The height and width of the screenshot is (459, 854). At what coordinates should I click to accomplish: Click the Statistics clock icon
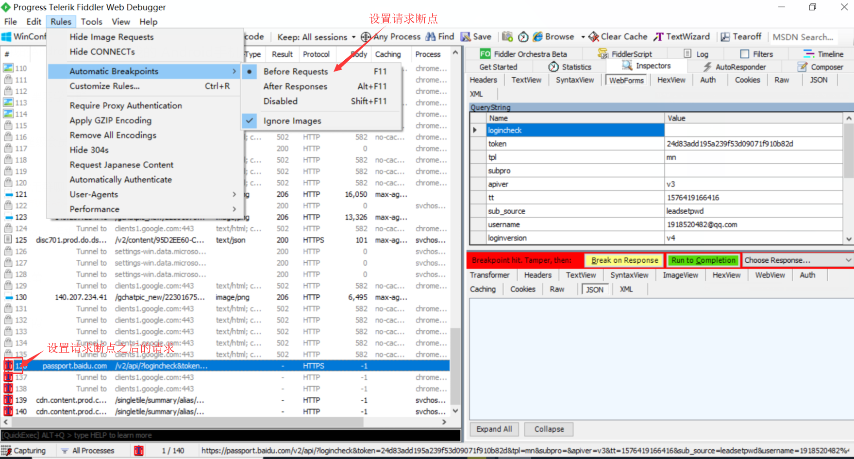[553, 67]
